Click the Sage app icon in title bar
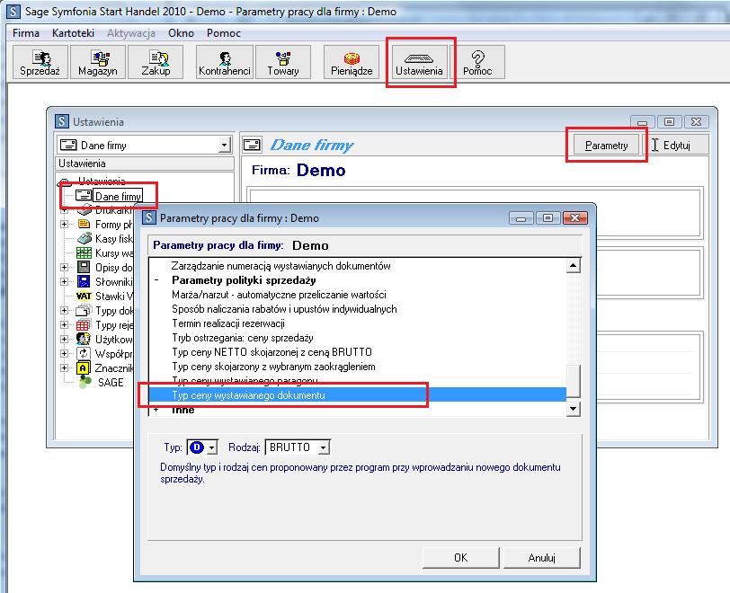 tap(13, 11)
